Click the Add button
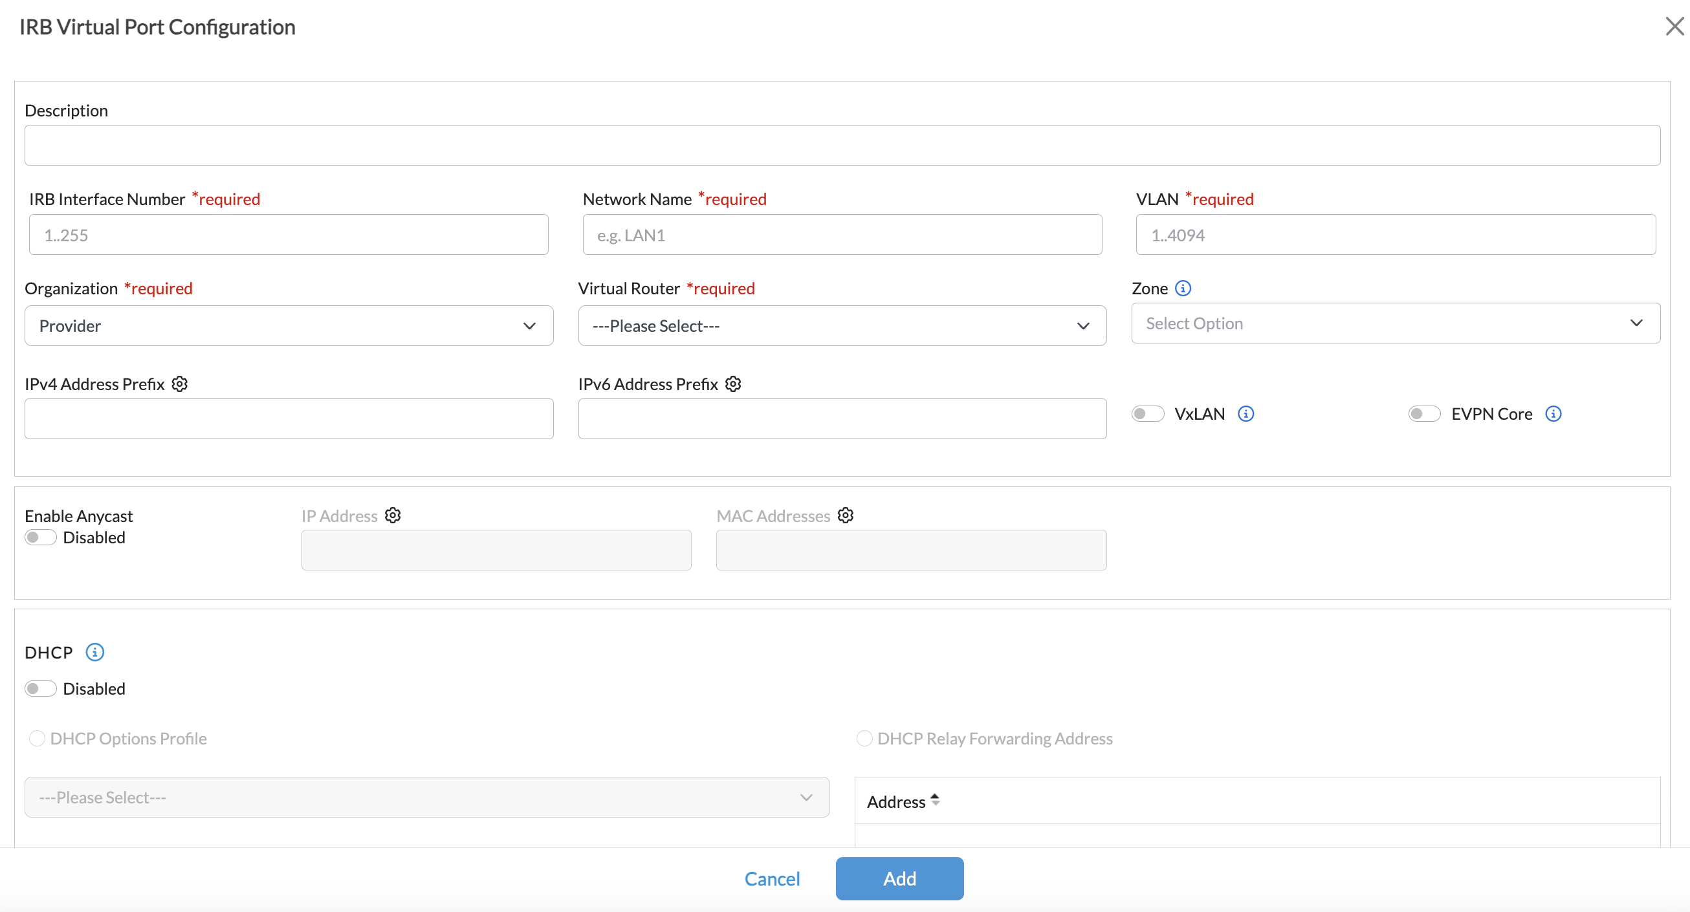 coord(899,878)
